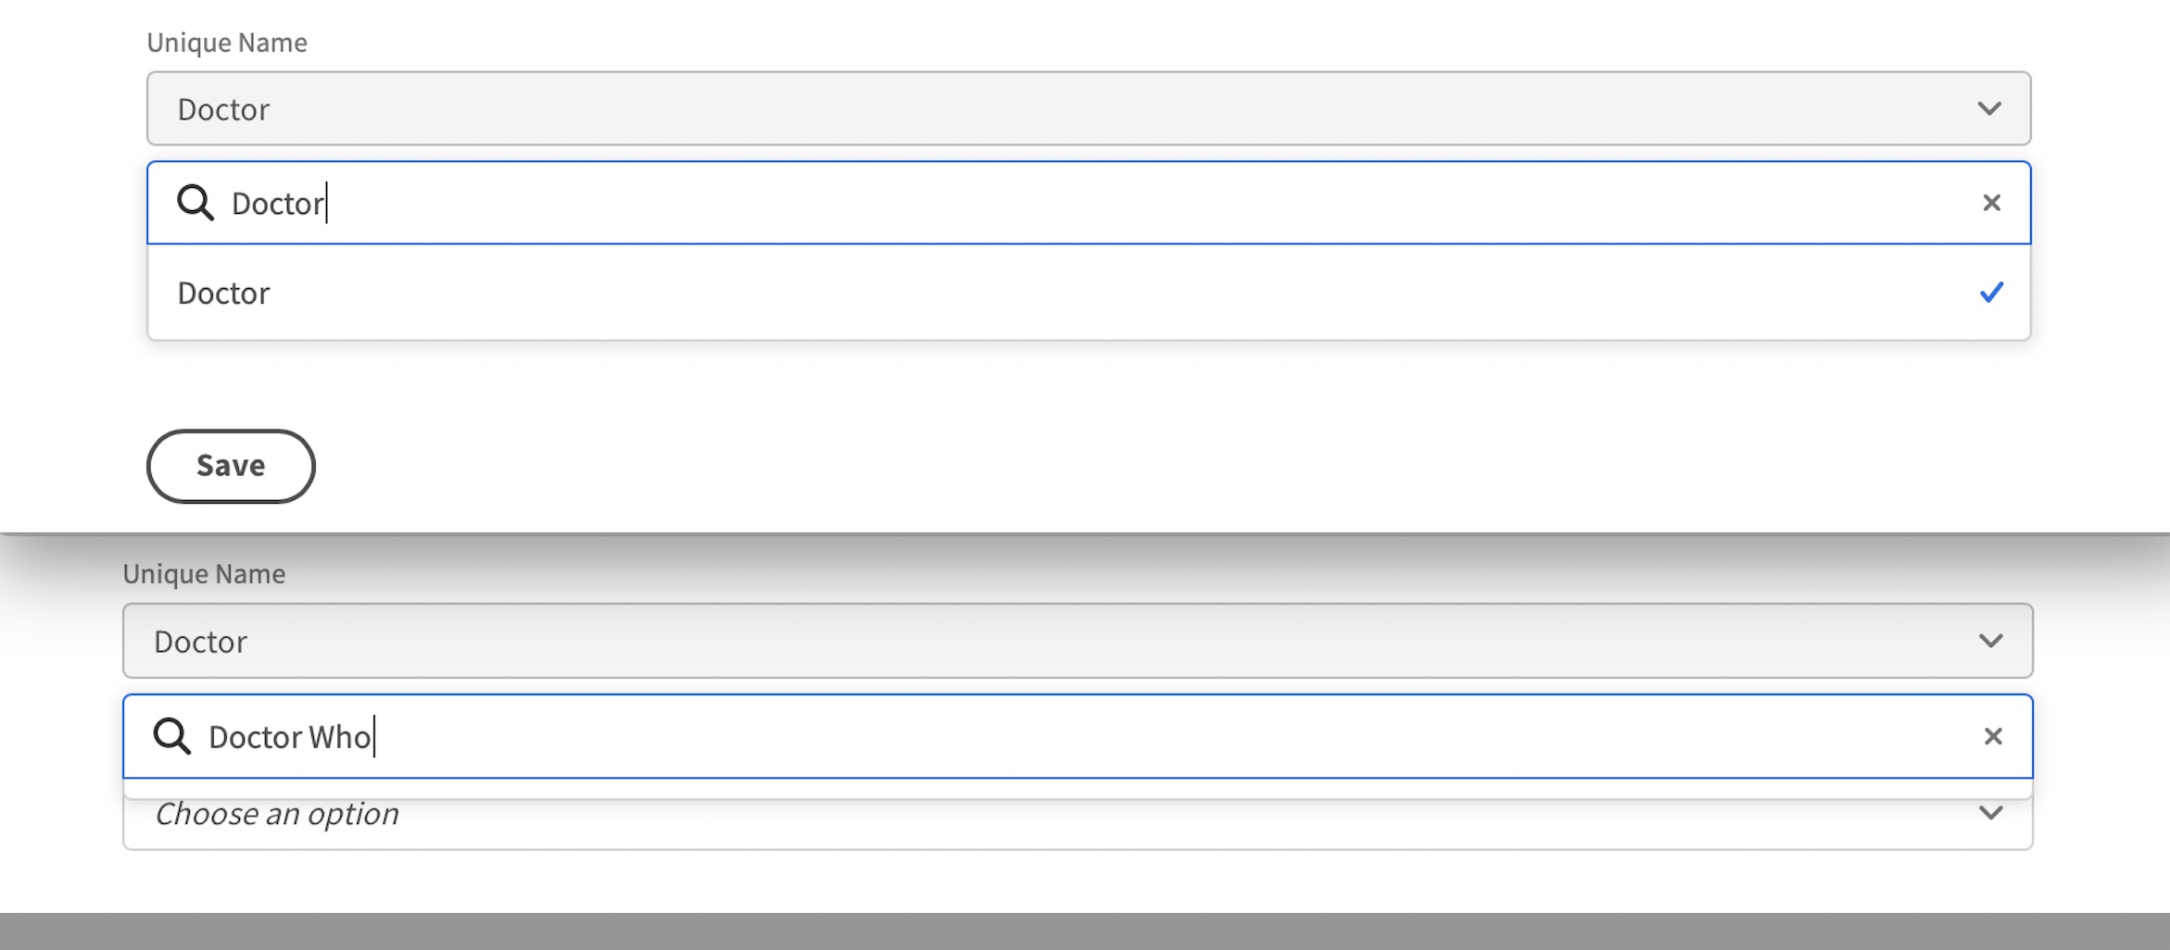Click the bottom Unique Name label
The image size is (2170, 950).
point(204,573)
